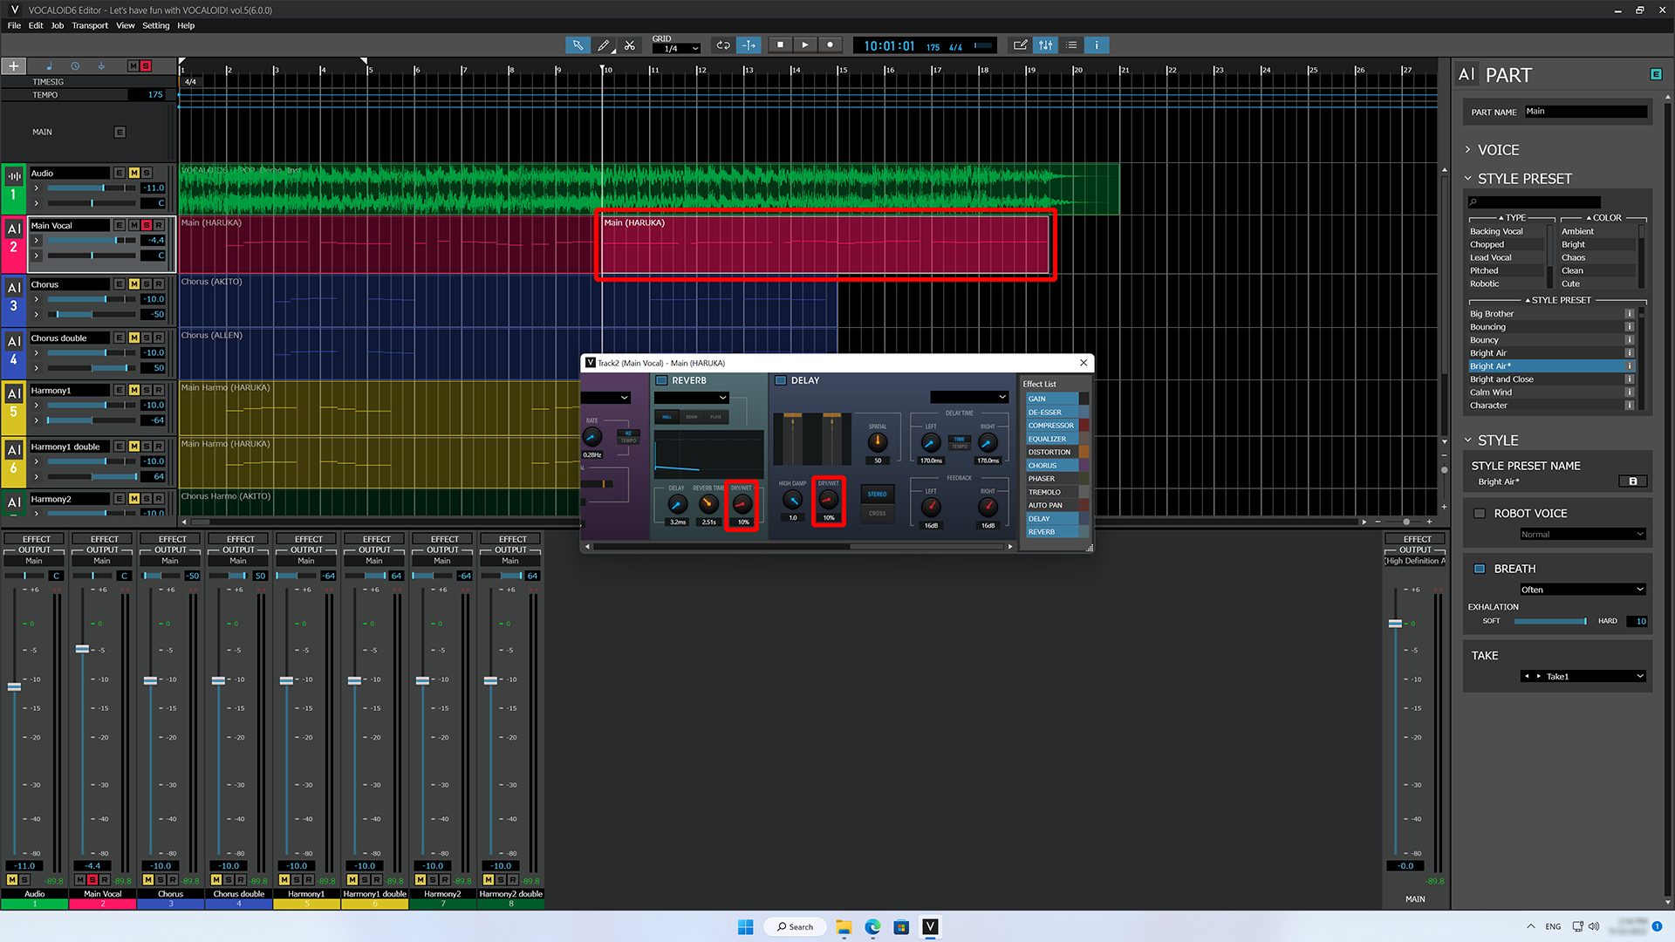
Task: Open the Transport menu
Action: point(90,25)
